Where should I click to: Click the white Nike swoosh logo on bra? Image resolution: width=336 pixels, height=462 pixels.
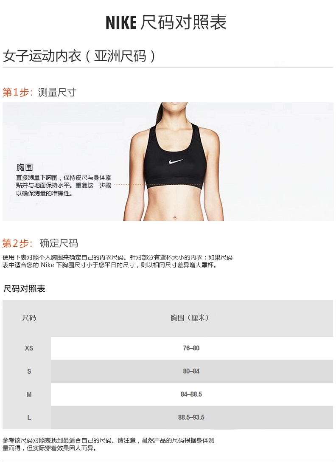[176, 161]
